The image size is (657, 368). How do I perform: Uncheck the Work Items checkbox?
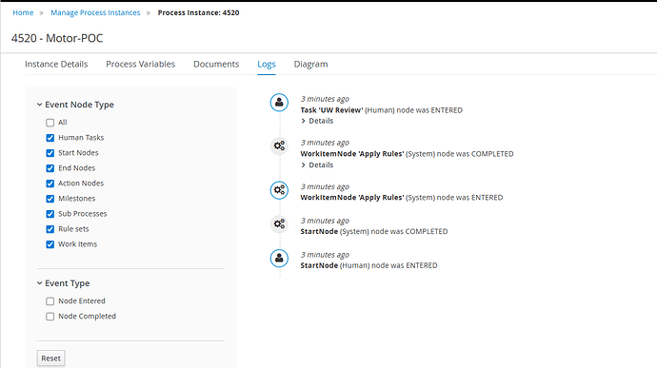click(50, 244)
